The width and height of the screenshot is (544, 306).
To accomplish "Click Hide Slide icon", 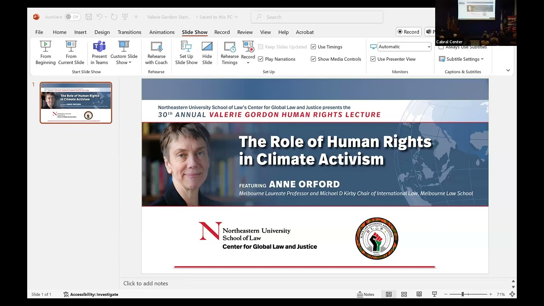I will point(207,46).
